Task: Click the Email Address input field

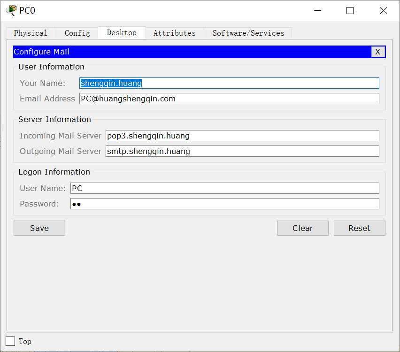Action: point(229,99)
